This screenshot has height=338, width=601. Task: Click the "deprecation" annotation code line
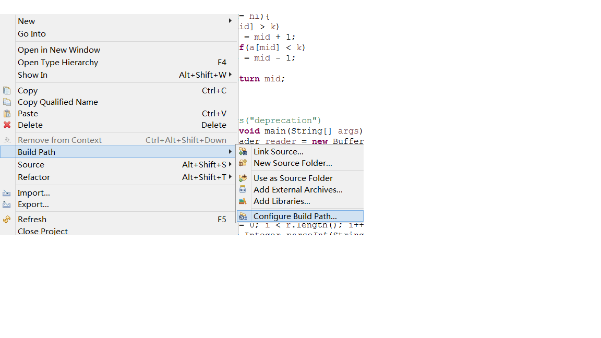[280, 120]
